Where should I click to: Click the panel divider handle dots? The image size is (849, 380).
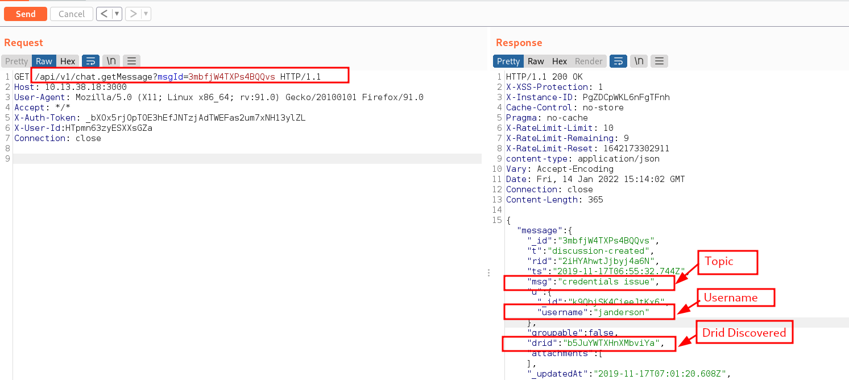click(488, 273)
